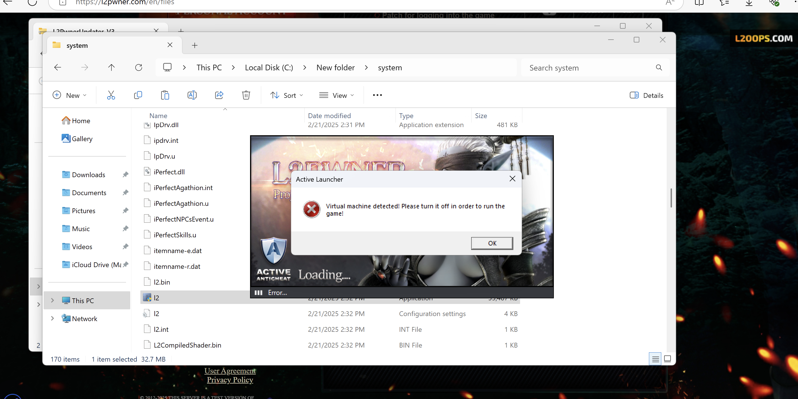
Task: Switch to large thumbnails view in status bar
Action: coord(667,359)
